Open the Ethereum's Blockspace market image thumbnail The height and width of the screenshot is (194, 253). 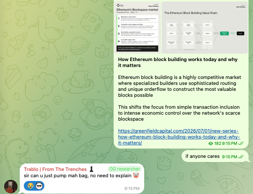coord(137,28)
